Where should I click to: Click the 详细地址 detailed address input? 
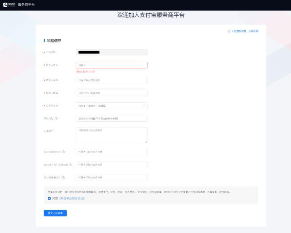(x=112, y=119)
